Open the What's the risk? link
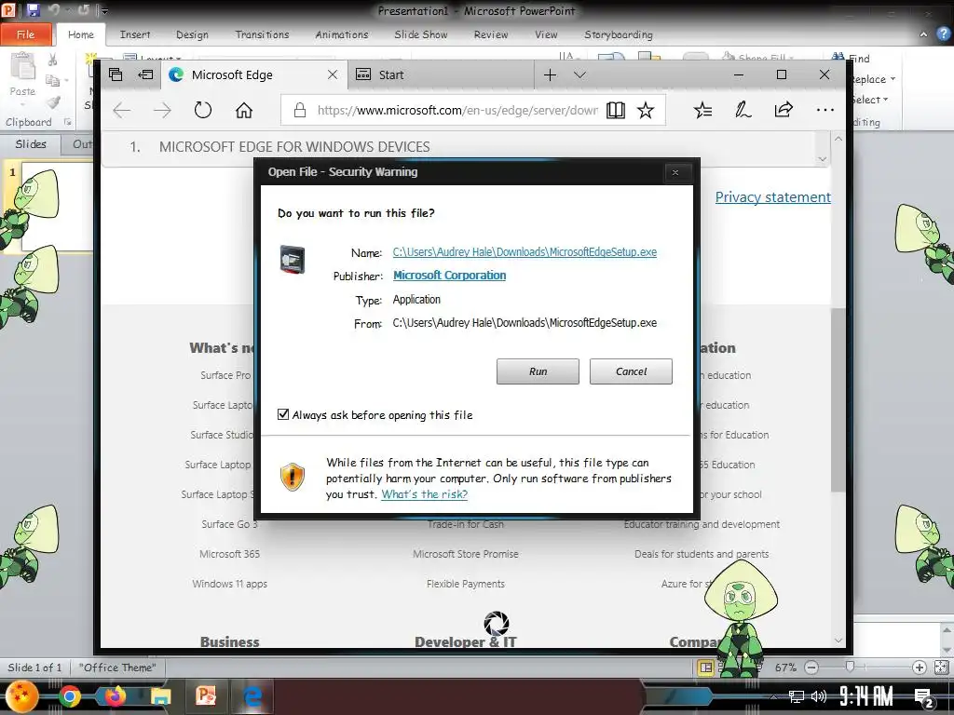 tap(424, 494)
